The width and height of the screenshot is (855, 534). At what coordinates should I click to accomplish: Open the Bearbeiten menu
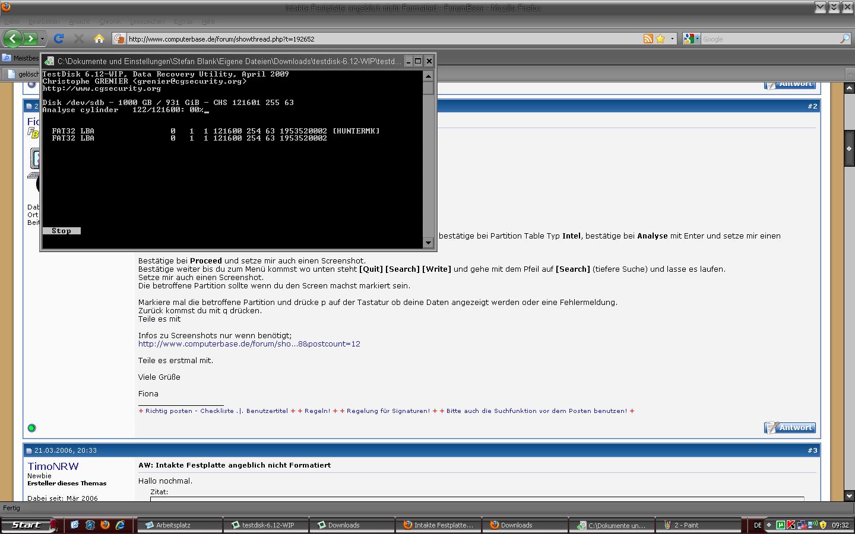(44, 21)
